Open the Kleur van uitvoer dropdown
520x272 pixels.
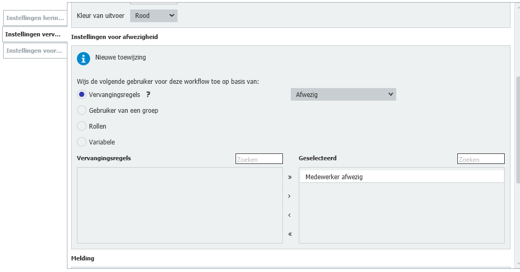[153, 16]
